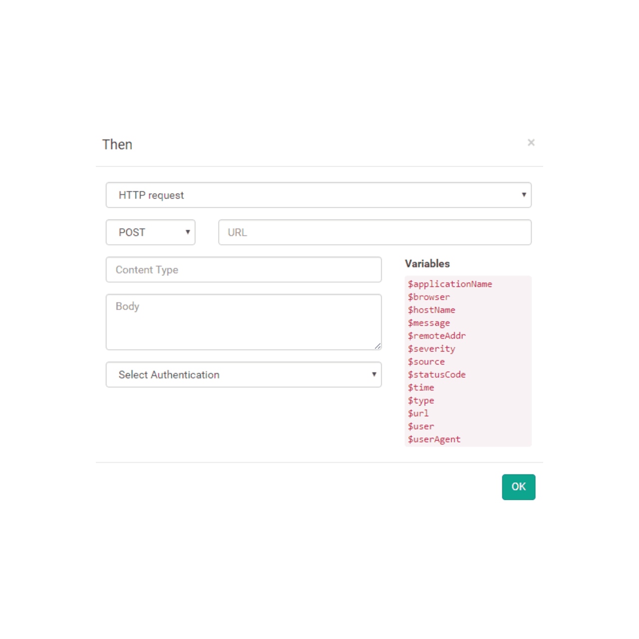639x639 pixels.
Task: Open the HTTP request action dropdown
Action: point(319,195)
